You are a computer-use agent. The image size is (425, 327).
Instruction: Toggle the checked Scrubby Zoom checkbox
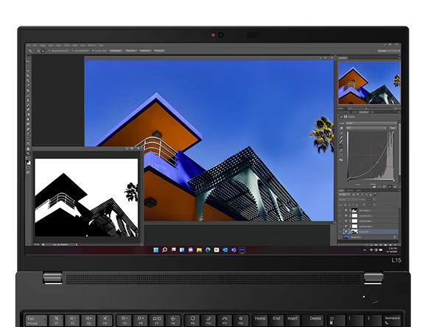coord(93,51)
